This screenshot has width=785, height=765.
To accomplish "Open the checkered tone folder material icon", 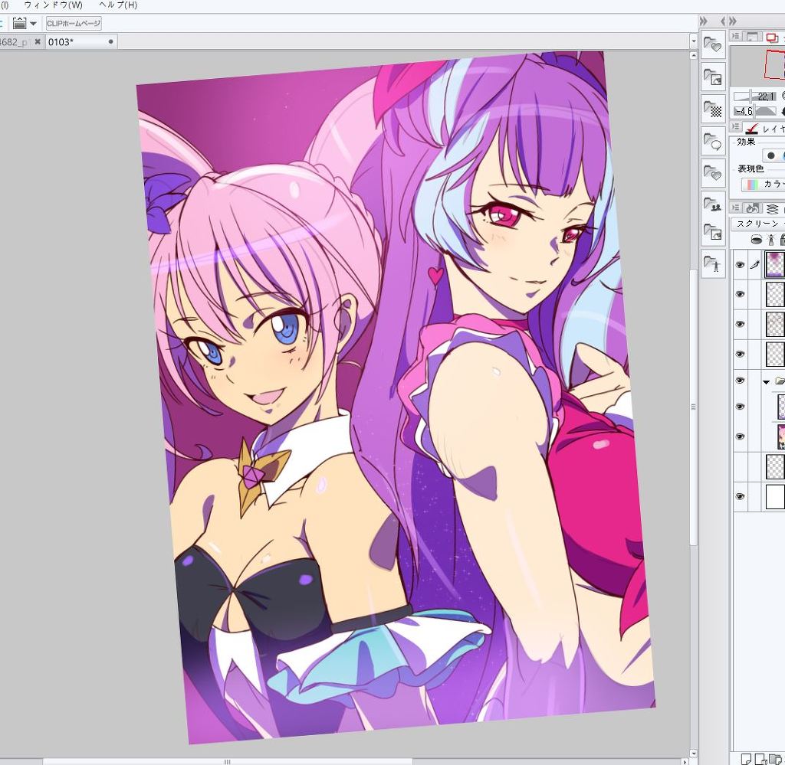I will click(713, 110).
